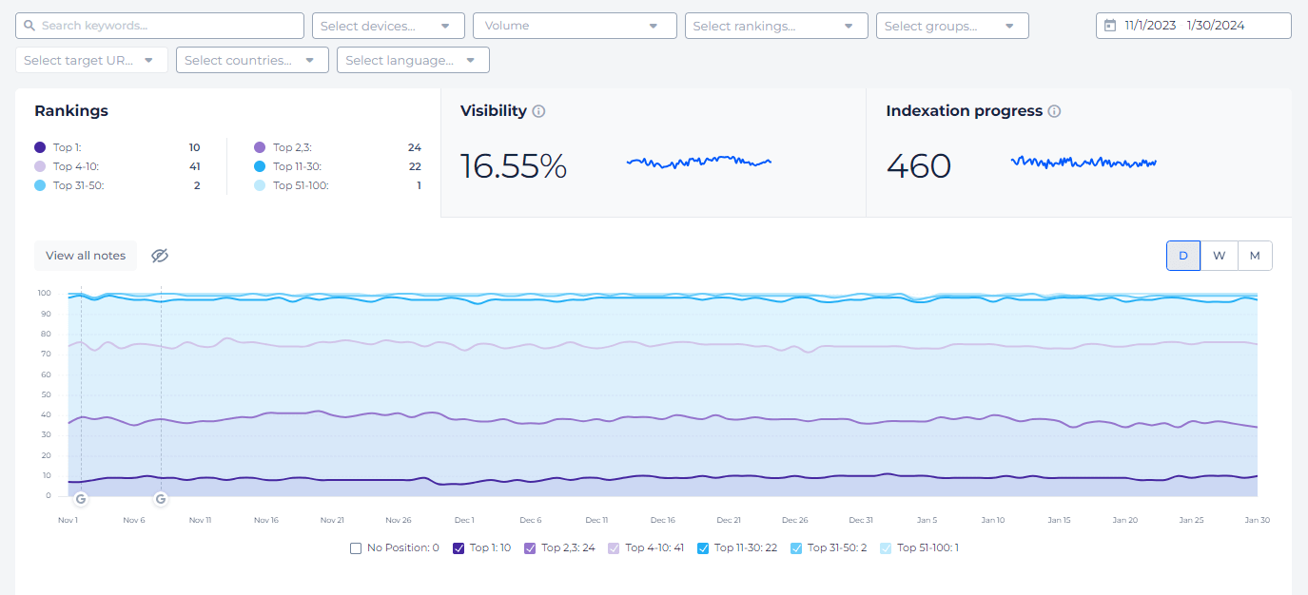Click the Google update marker near Nov 1
Screen dimensions: 1308x595
pos(81,499)
